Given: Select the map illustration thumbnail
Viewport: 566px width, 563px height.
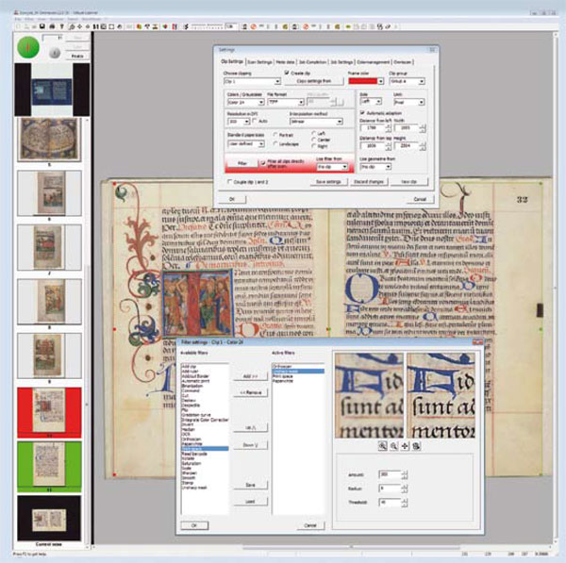Looking at the screenshot, I should click(x=49, y=140).
